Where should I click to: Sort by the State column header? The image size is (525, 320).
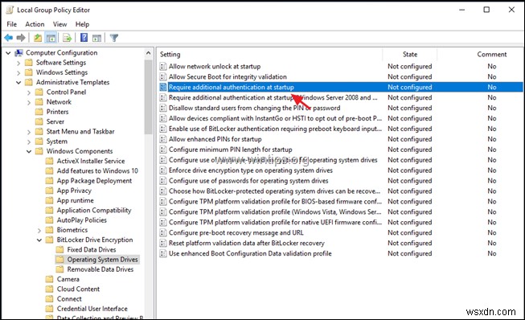click(x=410, y=54)
